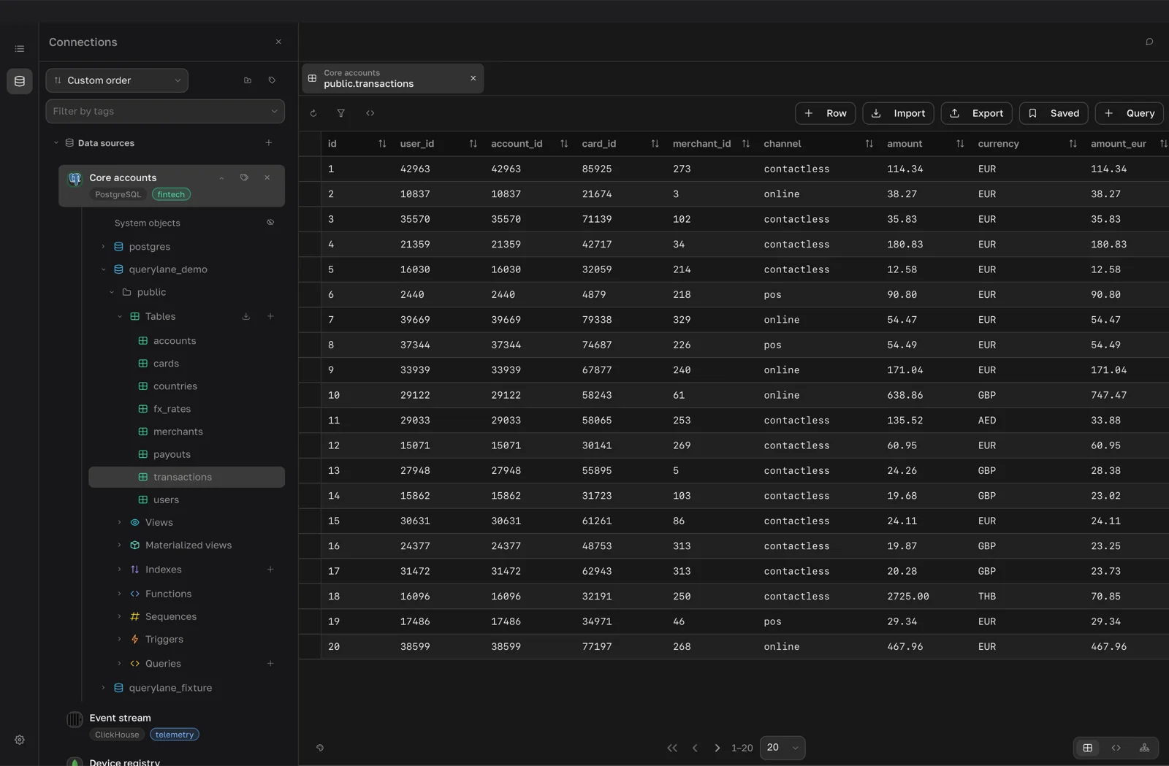Sort by the currency column
Image resolution: width=1169 pixels, height=766 pixels.
click(x=1073, y=144)
